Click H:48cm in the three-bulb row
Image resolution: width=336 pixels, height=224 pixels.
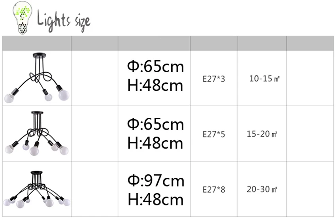coord(155,85)
